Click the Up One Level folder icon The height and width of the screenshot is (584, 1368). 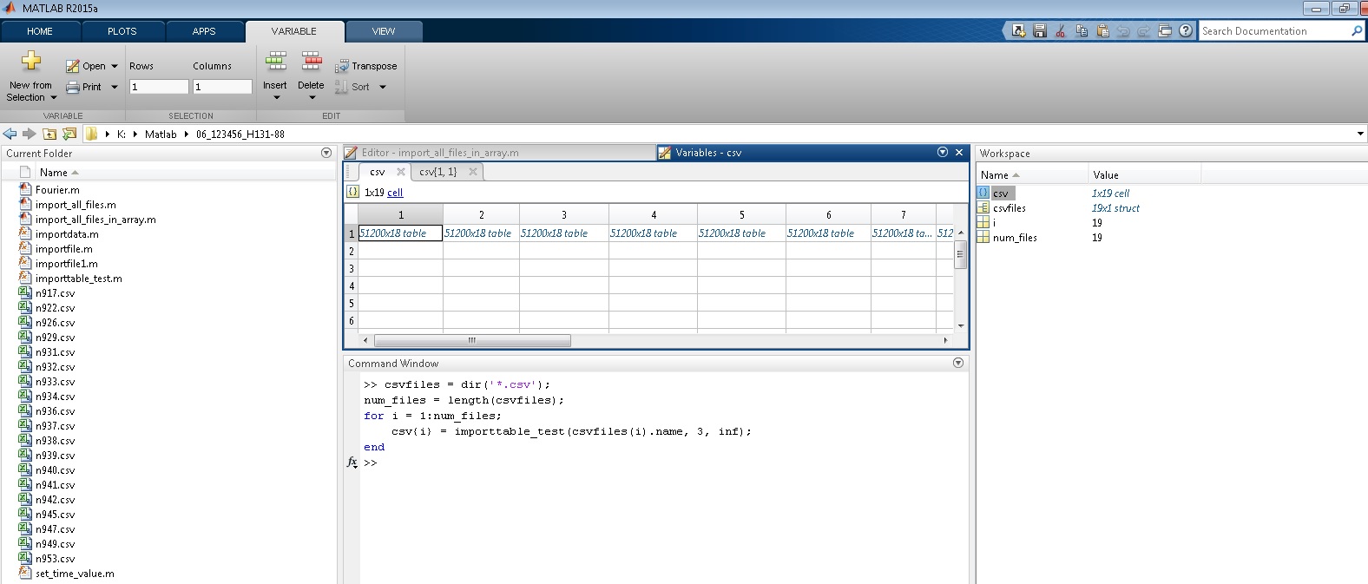(49, 134)
